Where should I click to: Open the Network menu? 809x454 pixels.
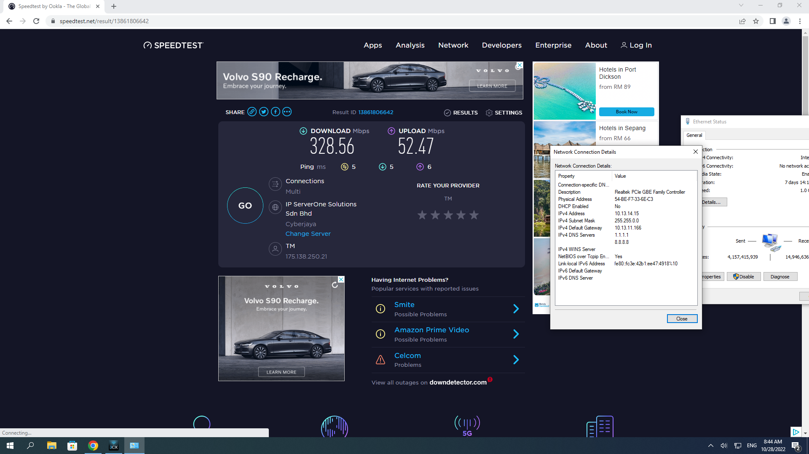pyautogui.click(x=453, y=45)
